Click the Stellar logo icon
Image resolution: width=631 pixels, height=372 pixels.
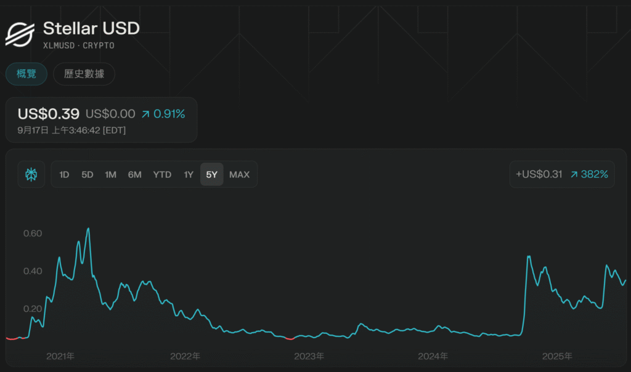[x=20, y=34]
